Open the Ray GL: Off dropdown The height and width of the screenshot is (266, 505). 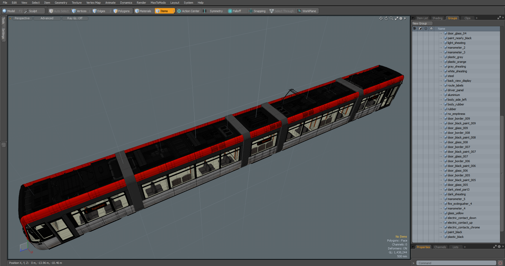(x=75, y=18)
